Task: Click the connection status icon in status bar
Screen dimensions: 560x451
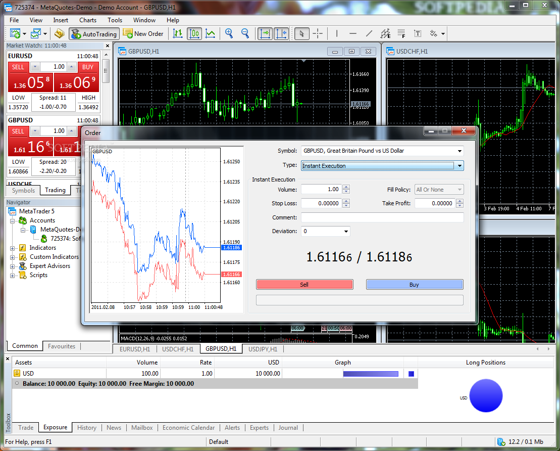Action: (501, 442)
